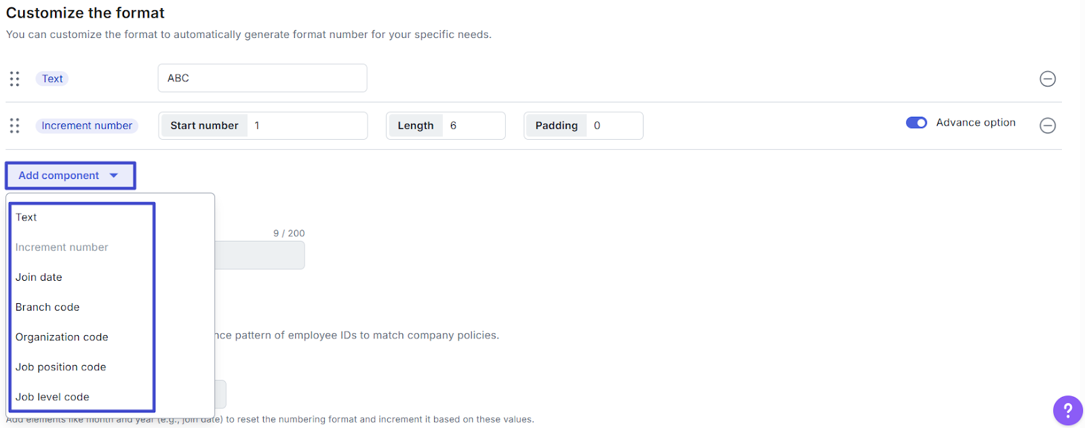Click drag handle beside Increment number row
Viewport: 1085px width, 428px height.
coord(14,125)
